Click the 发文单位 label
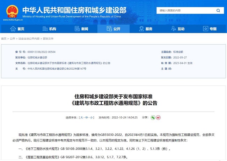Viewport: 227px width, 161px height. coord(21,58)
